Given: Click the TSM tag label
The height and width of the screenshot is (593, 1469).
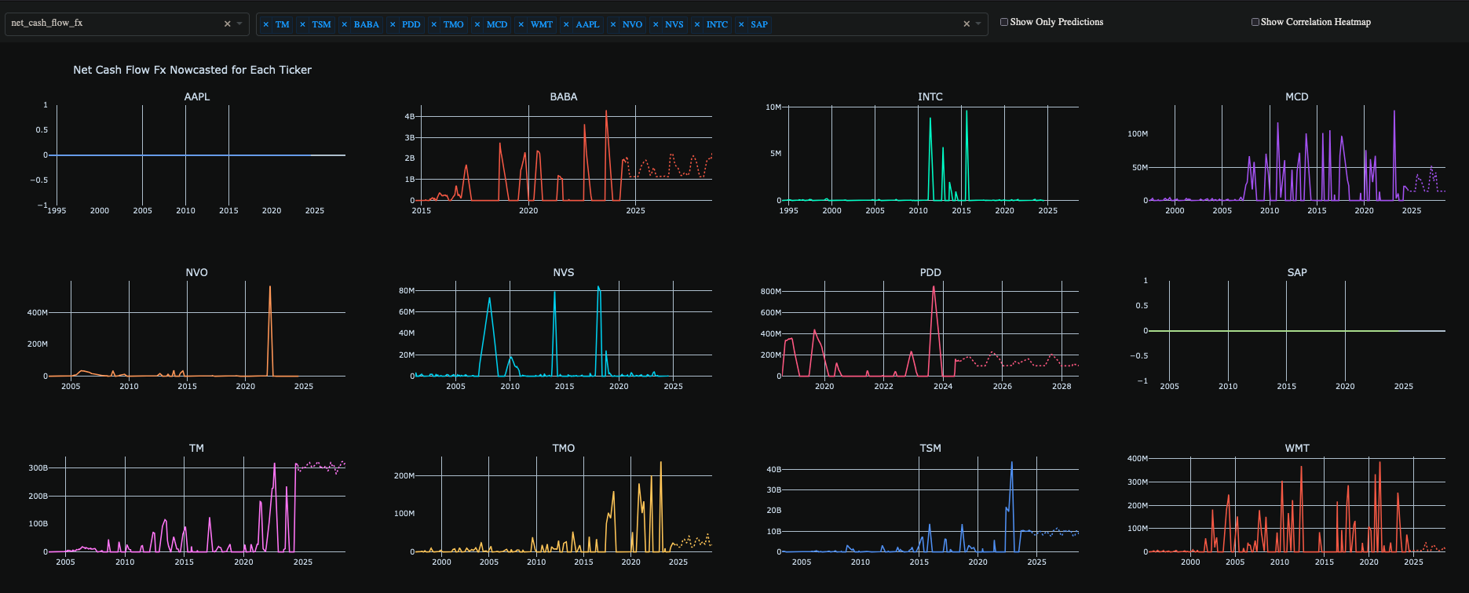Looking at the screenshot, I should click(x=321, y=24).
